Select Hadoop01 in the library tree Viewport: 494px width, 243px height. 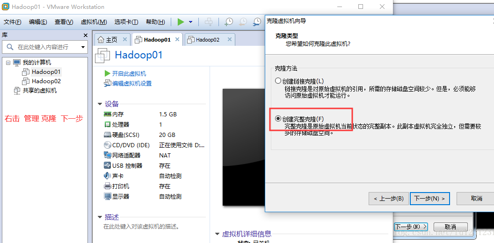pos(46,72)
